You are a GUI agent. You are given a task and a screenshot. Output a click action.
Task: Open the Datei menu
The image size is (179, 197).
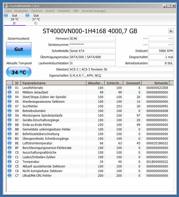(x=8, y=11)
